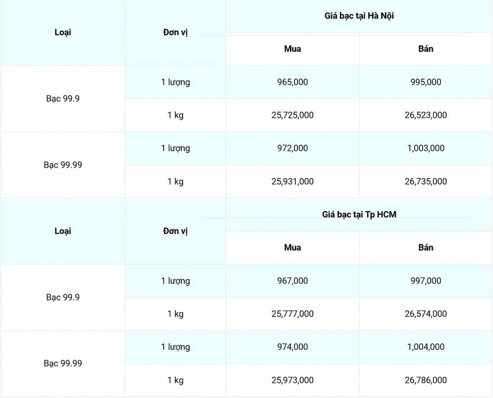The image size is (493, 398).
Task: Click the 25,931,000 price value
Action: tap(292, 182)
